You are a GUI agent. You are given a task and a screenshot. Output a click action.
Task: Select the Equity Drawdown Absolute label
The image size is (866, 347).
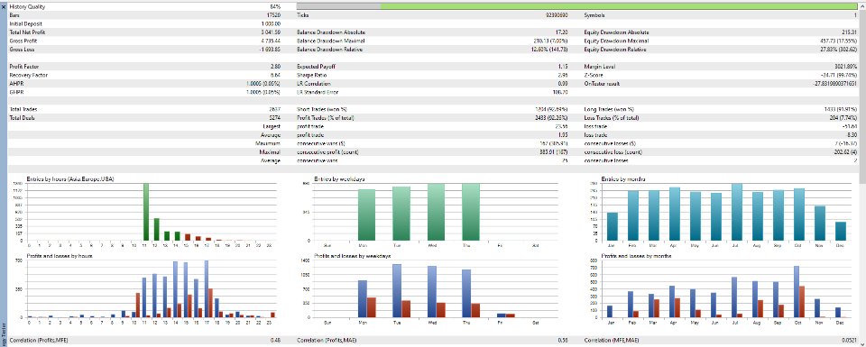617,32
